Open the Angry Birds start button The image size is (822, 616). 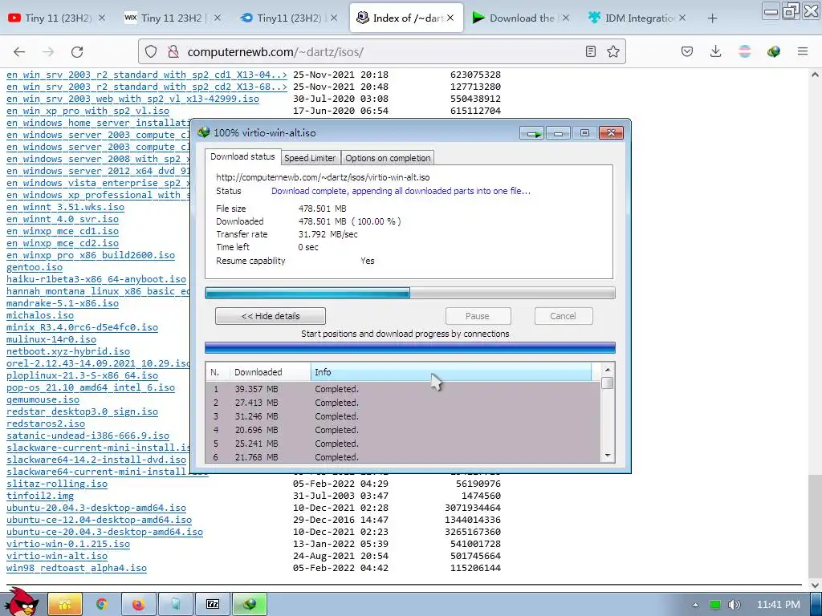[22, 602]
